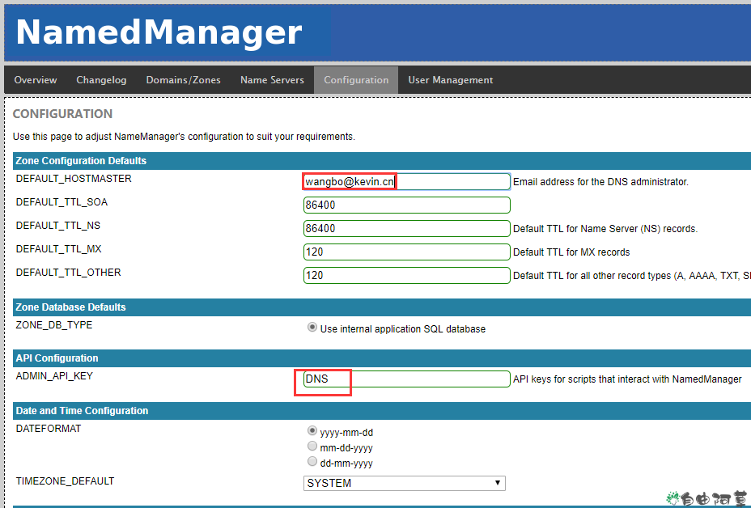The width and height of the screenshot is (751, 508).
Task: Click the 'Use this page to adjust' intro text
Action: (184, 137)
